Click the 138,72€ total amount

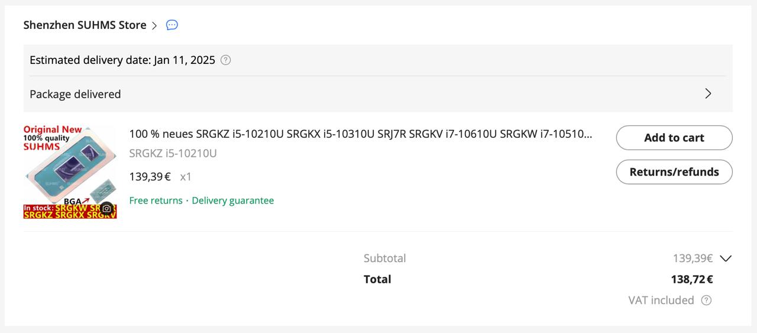[692, 279]
